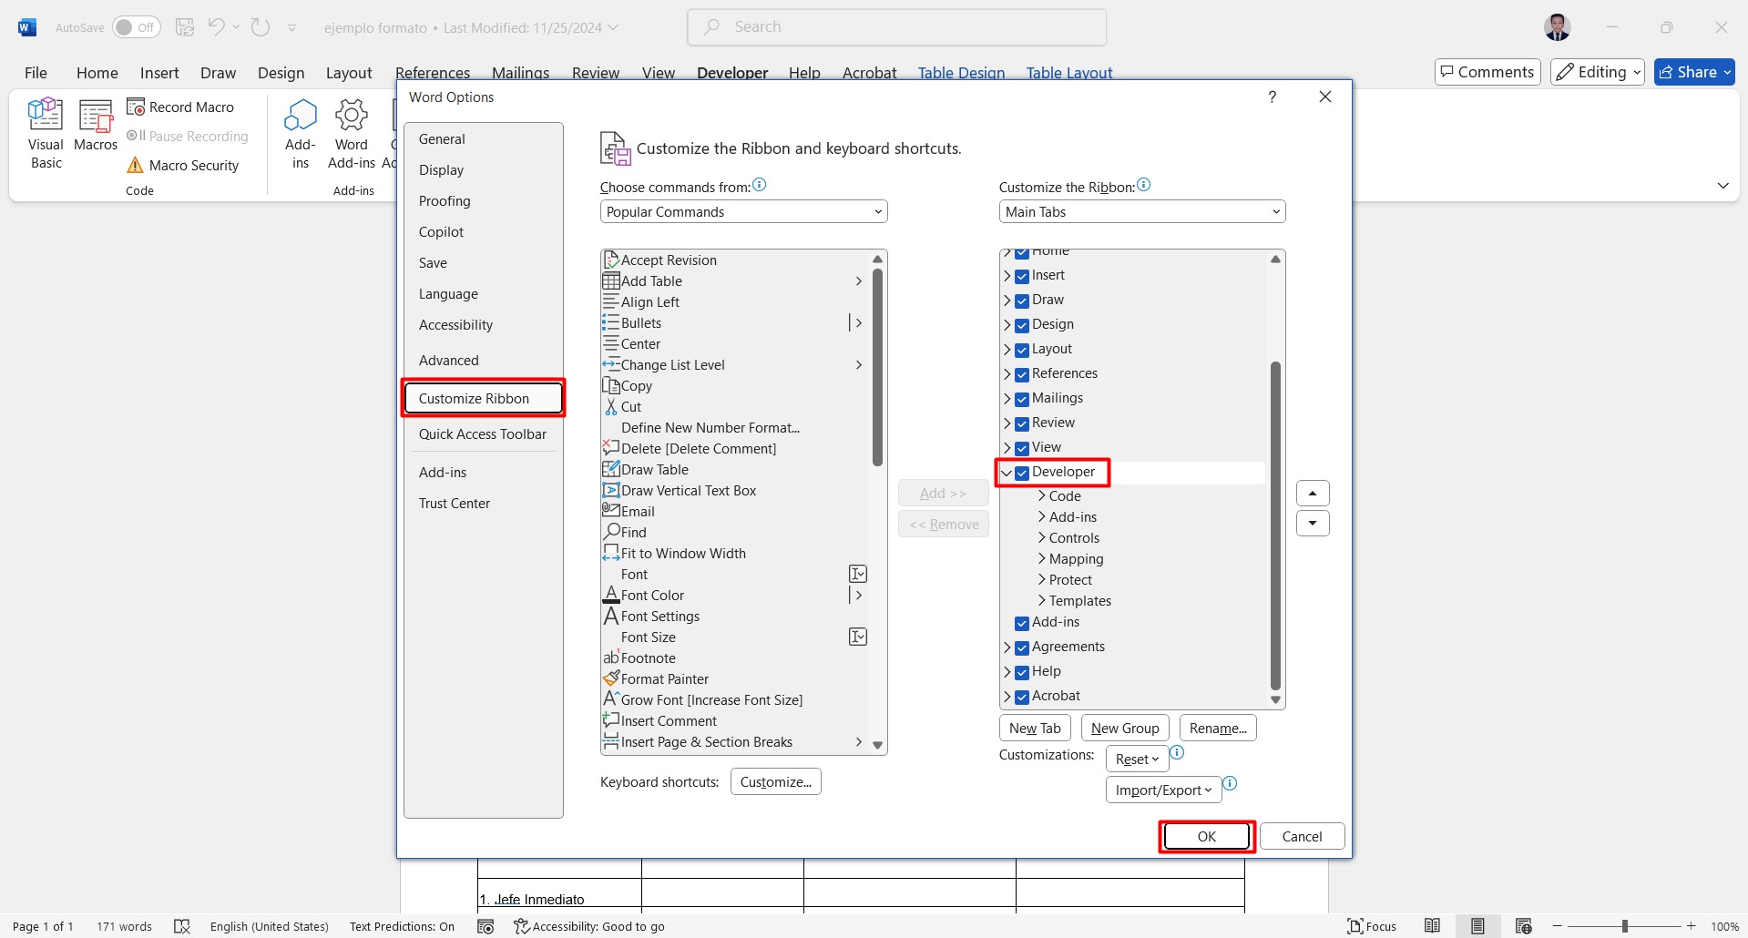Select Draw Table command in list
The image size is (1748, 938).
tap(734, 470)
